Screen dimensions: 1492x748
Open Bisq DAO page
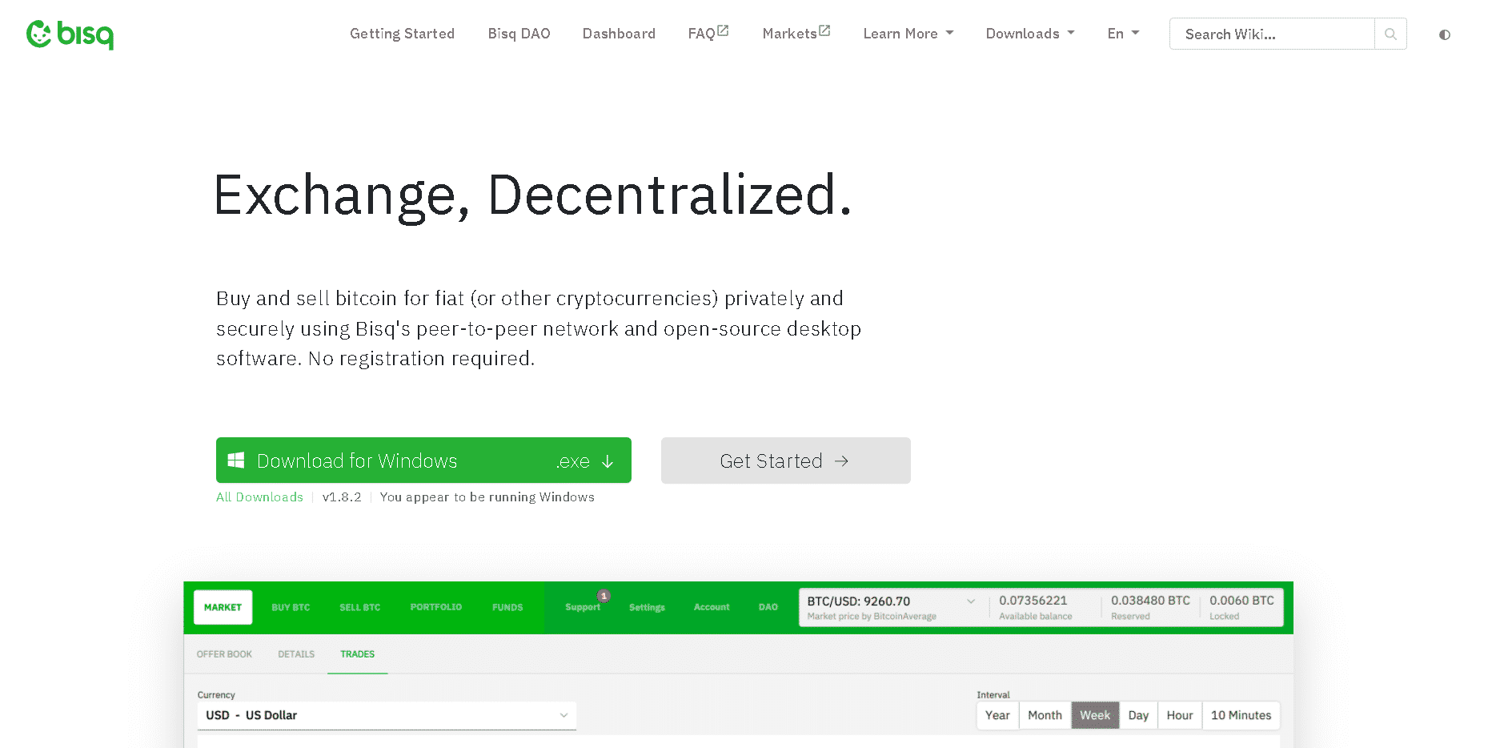point(519,34)
